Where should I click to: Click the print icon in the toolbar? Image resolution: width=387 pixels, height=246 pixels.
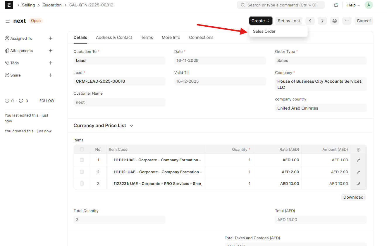tap(334, 20)
